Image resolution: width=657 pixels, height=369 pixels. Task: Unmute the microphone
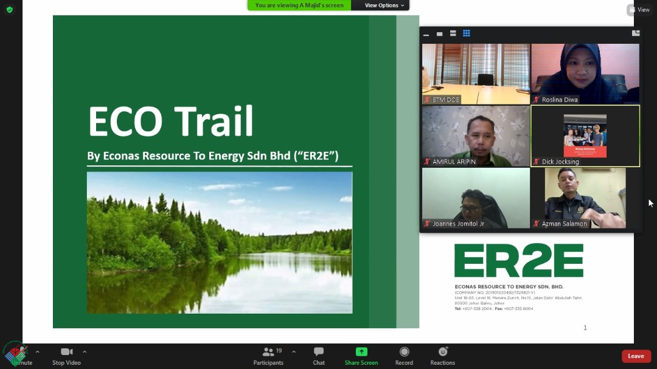[x=21, y=356]
